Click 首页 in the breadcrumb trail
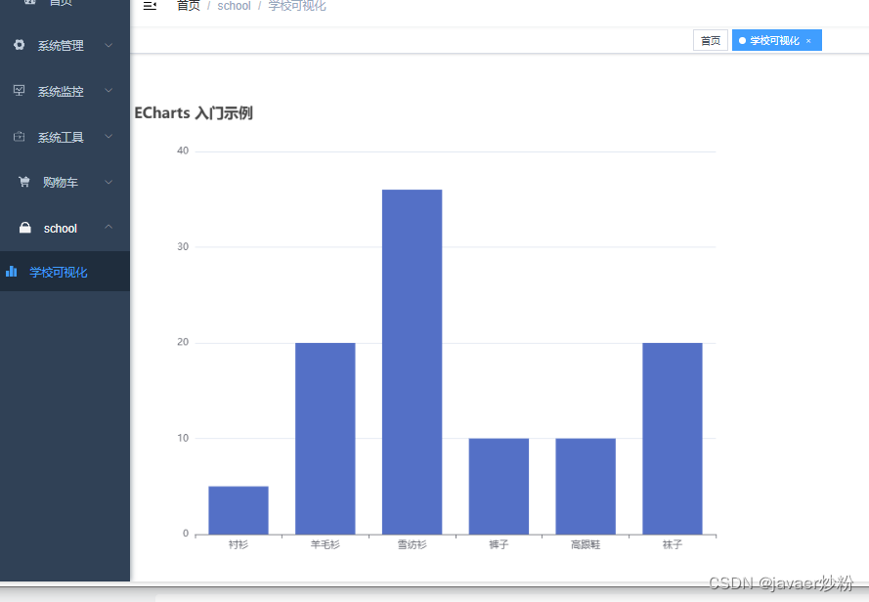This screenshot has width=869, height=602. 186,6
